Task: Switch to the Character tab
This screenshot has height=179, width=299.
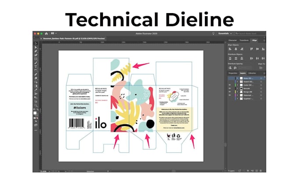Action: coord(233,40)
